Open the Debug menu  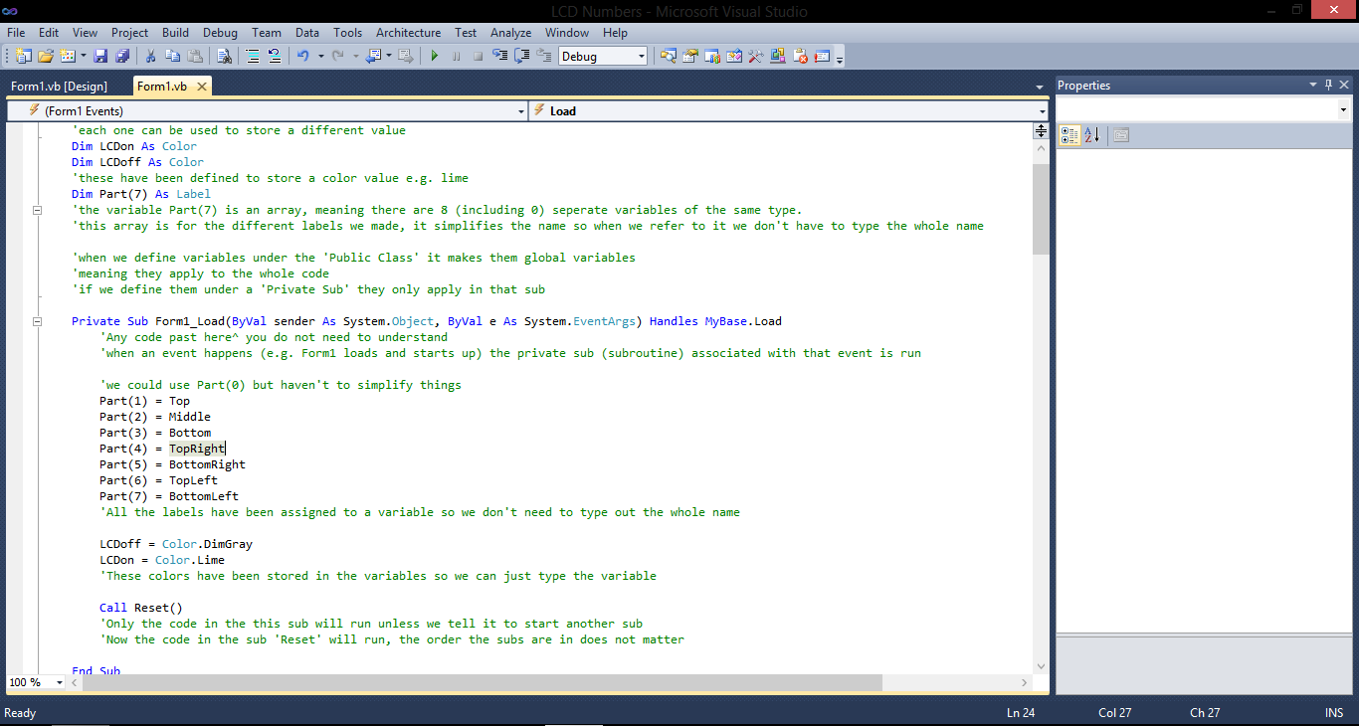(x=220, y=33)
